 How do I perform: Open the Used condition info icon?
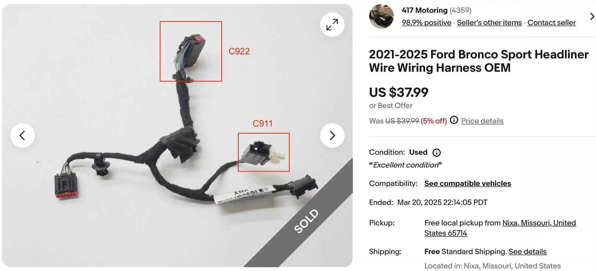click(437, 152)
